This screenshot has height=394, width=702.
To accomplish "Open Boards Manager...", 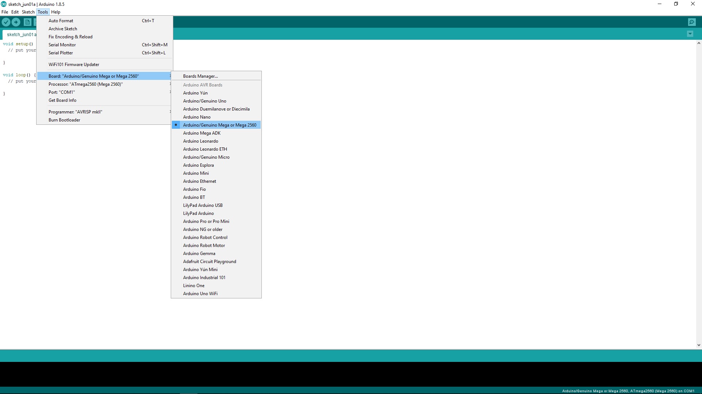I will point(216,76).
